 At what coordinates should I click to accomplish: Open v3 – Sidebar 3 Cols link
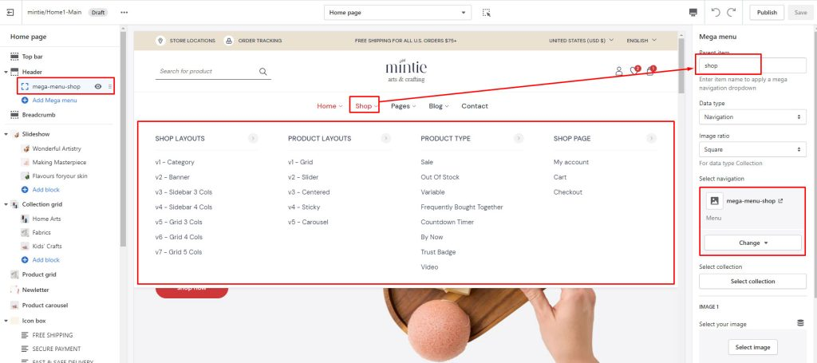coord(184,192)
